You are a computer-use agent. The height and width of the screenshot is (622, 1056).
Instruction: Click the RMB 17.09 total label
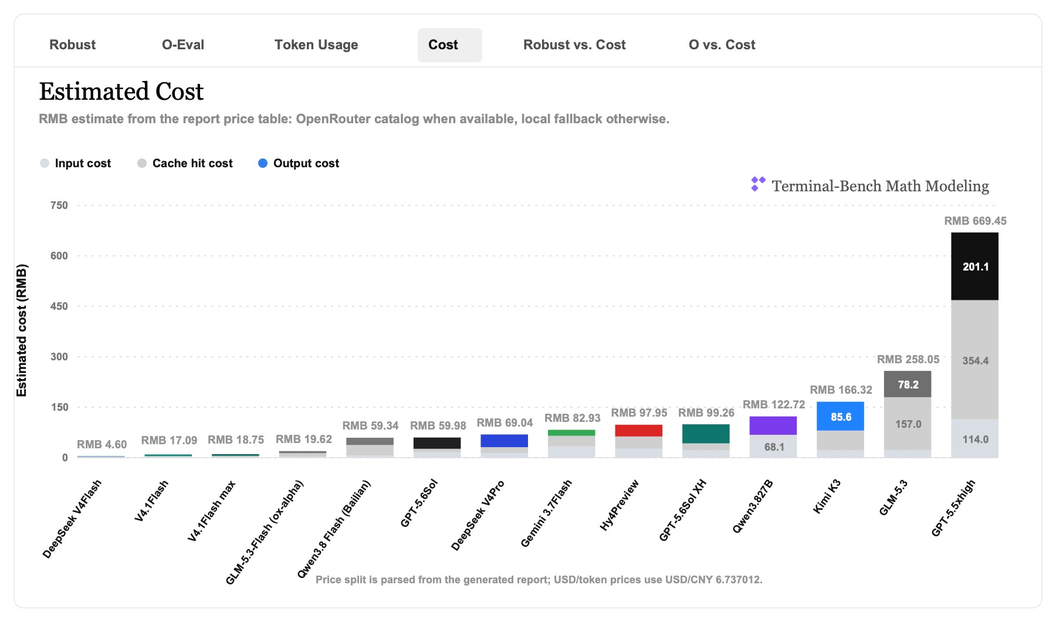(x=169, y=441)
